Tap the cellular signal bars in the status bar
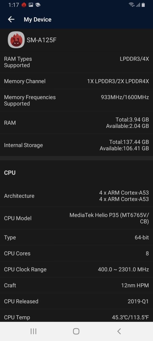 coord(138,5)
